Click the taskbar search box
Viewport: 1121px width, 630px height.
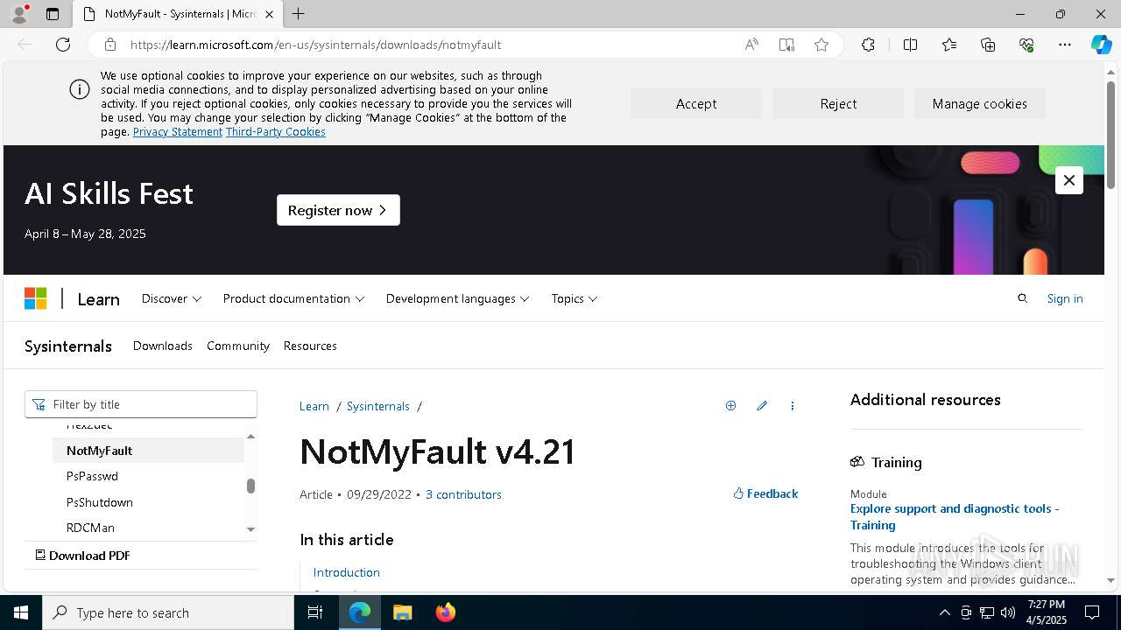[x=168, y=612]
